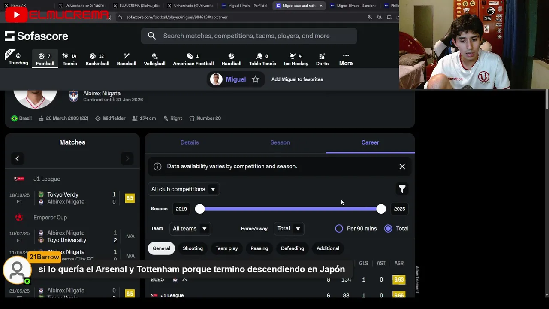The height and width of the screenshot is (309, 549).
Task: Open the More sports menu
Action: click(x=346, y=59)
